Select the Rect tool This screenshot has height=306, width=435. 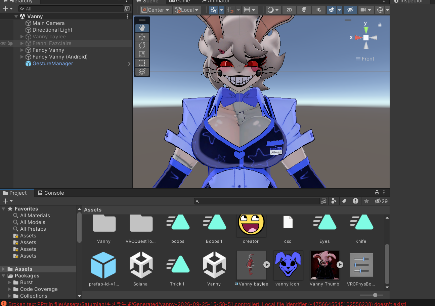click(142, 63)
